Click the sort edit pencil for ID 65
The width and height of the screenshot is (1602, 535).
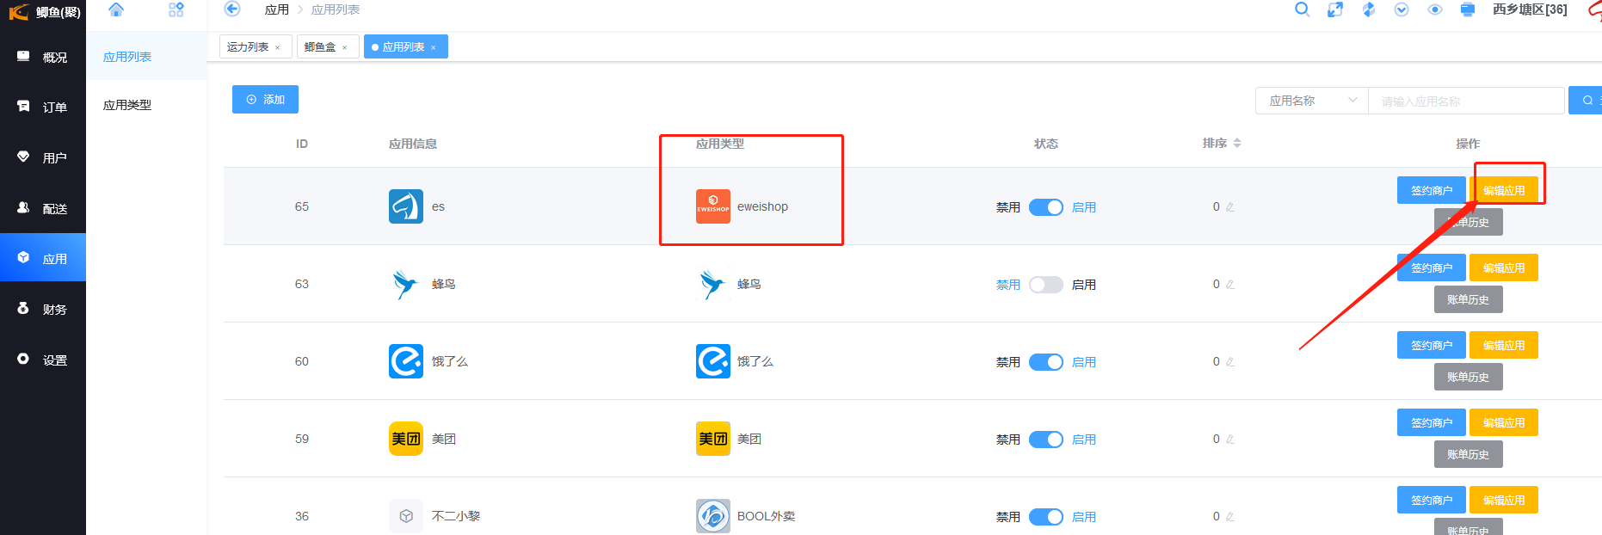(1230, 207)
